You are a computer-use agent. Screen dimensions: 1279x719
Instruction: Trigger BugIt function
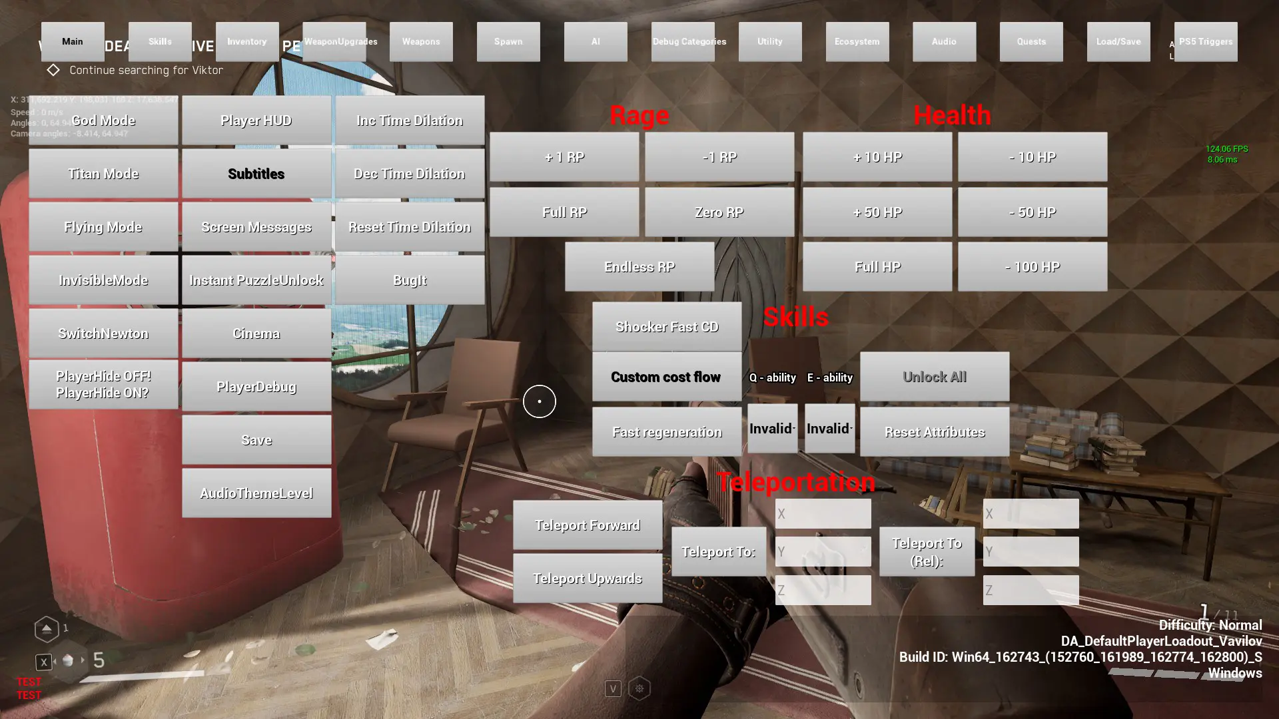(x=410, y=280)
